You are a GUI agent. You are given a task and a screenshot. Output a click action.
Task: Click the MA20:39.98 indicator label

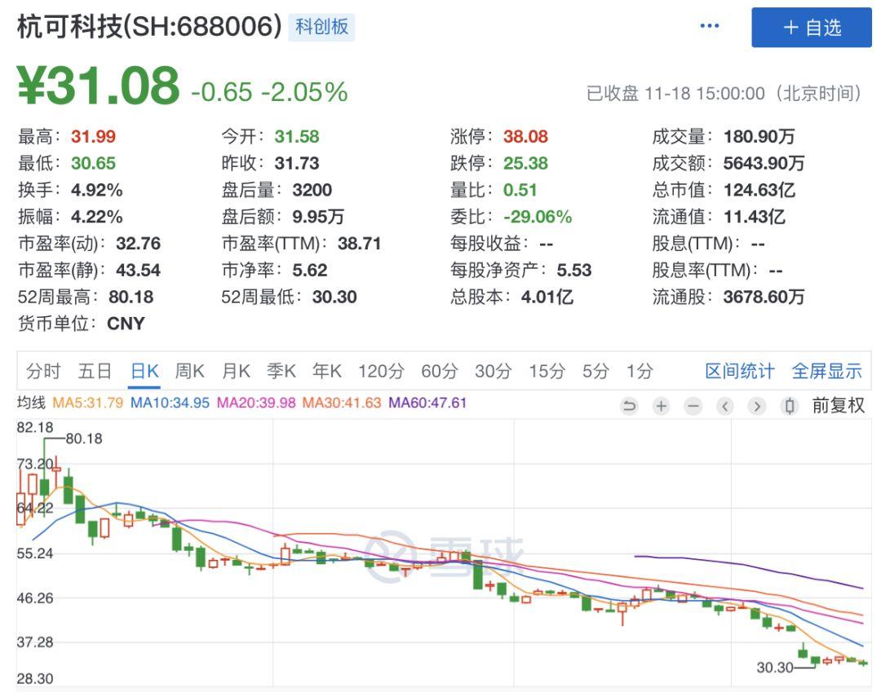pyautogui.click(x=256, y=403)
